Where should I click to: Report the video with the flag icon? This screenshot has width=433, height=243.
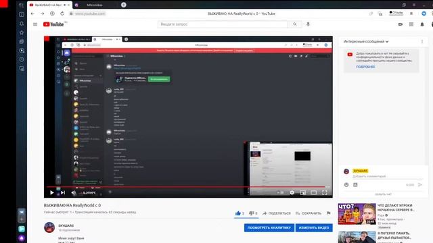tap(328, 213)
